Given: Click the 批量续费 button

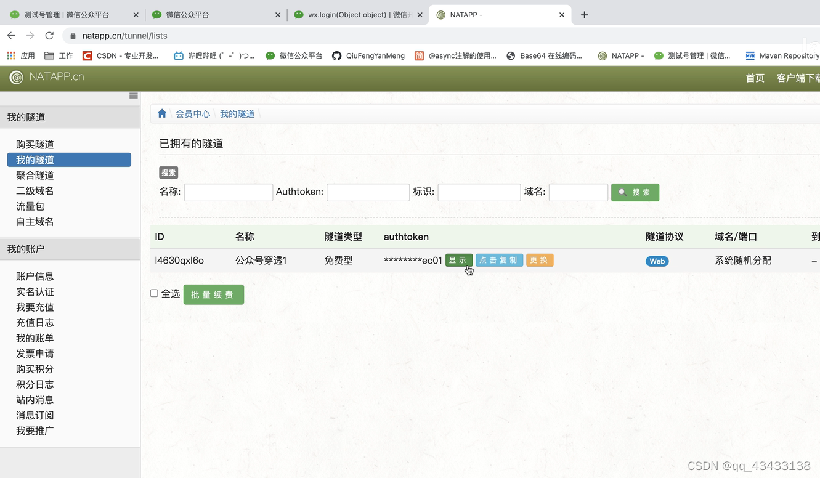Looking at the screenshot, I should (214, 294).
